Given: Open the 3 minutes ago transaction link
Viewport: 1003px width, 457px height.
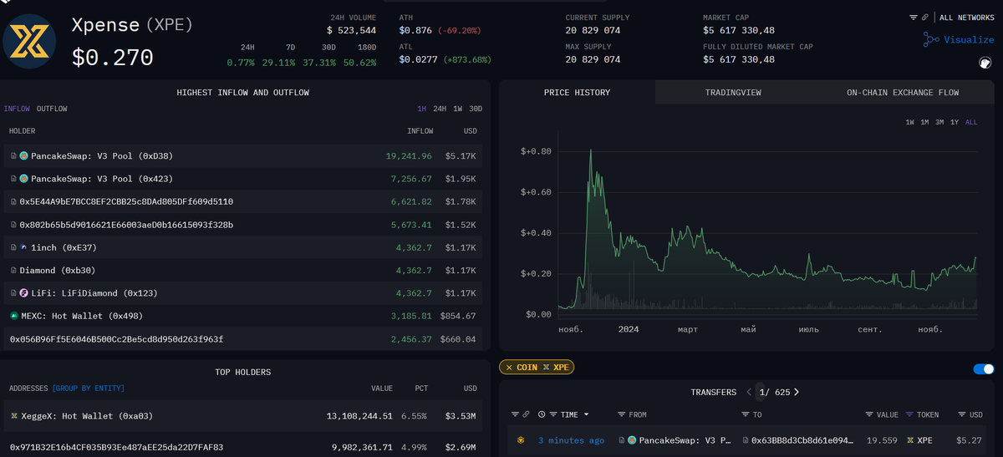Looking at the screenshot, I should pyautogui.click(x=571, y=440).
